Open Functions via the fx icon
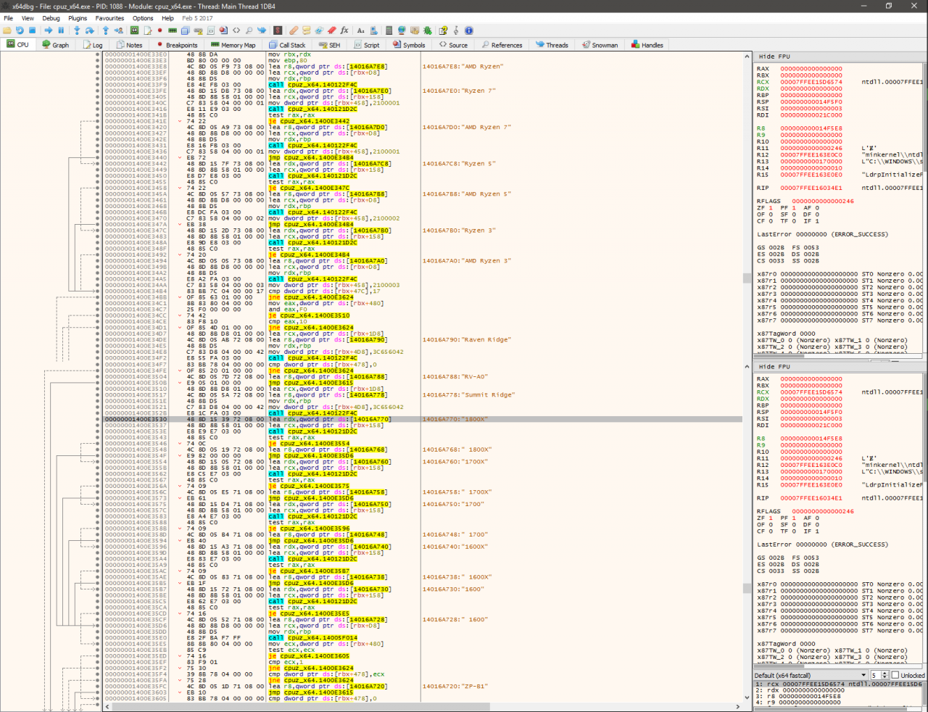 pyautogui.click(x=344, y=30)
